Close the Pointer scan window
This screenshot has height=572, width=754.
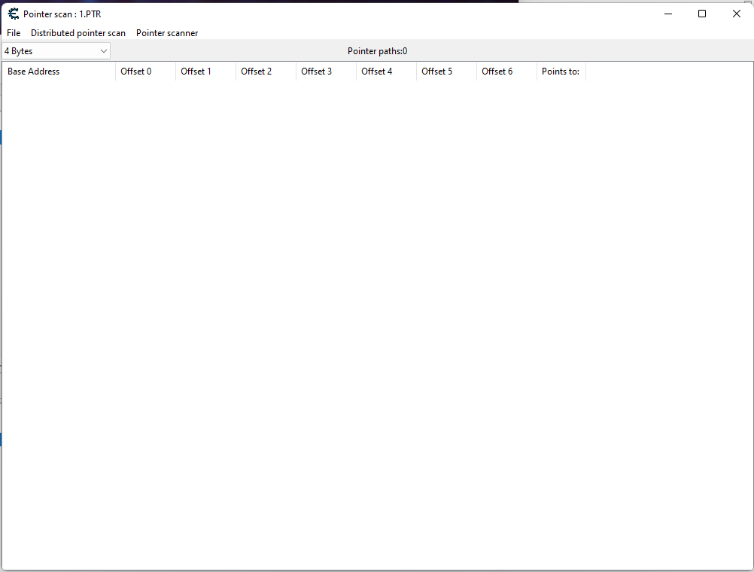737,14
